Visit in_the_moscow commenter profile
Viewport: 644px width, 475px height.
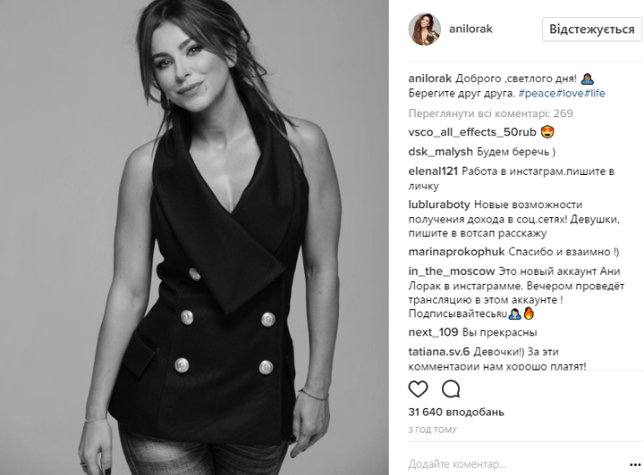452,271
